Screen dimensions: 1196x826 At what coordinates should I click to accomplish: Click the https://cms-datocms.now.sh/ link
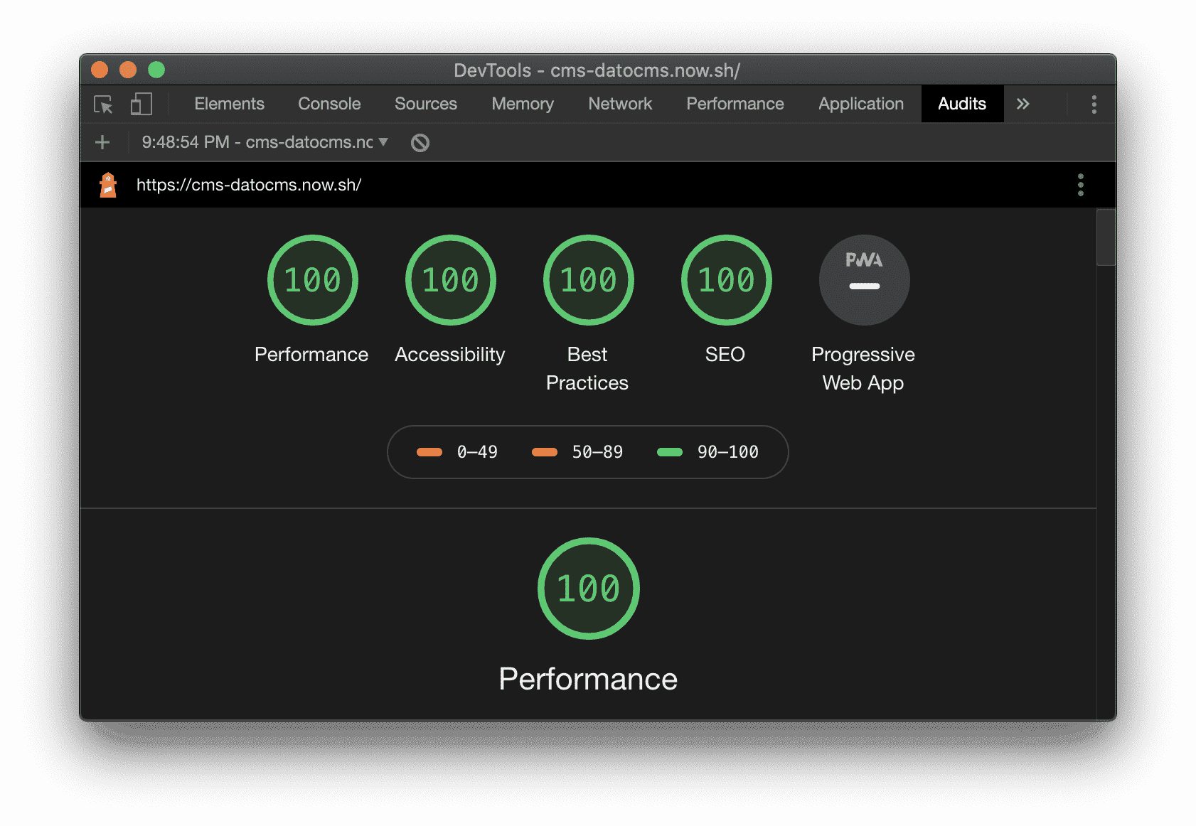click(250, 185)
